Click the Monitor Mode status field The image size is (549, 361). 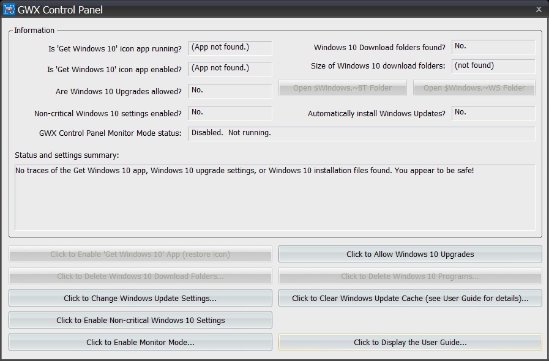tap(361, 133)
